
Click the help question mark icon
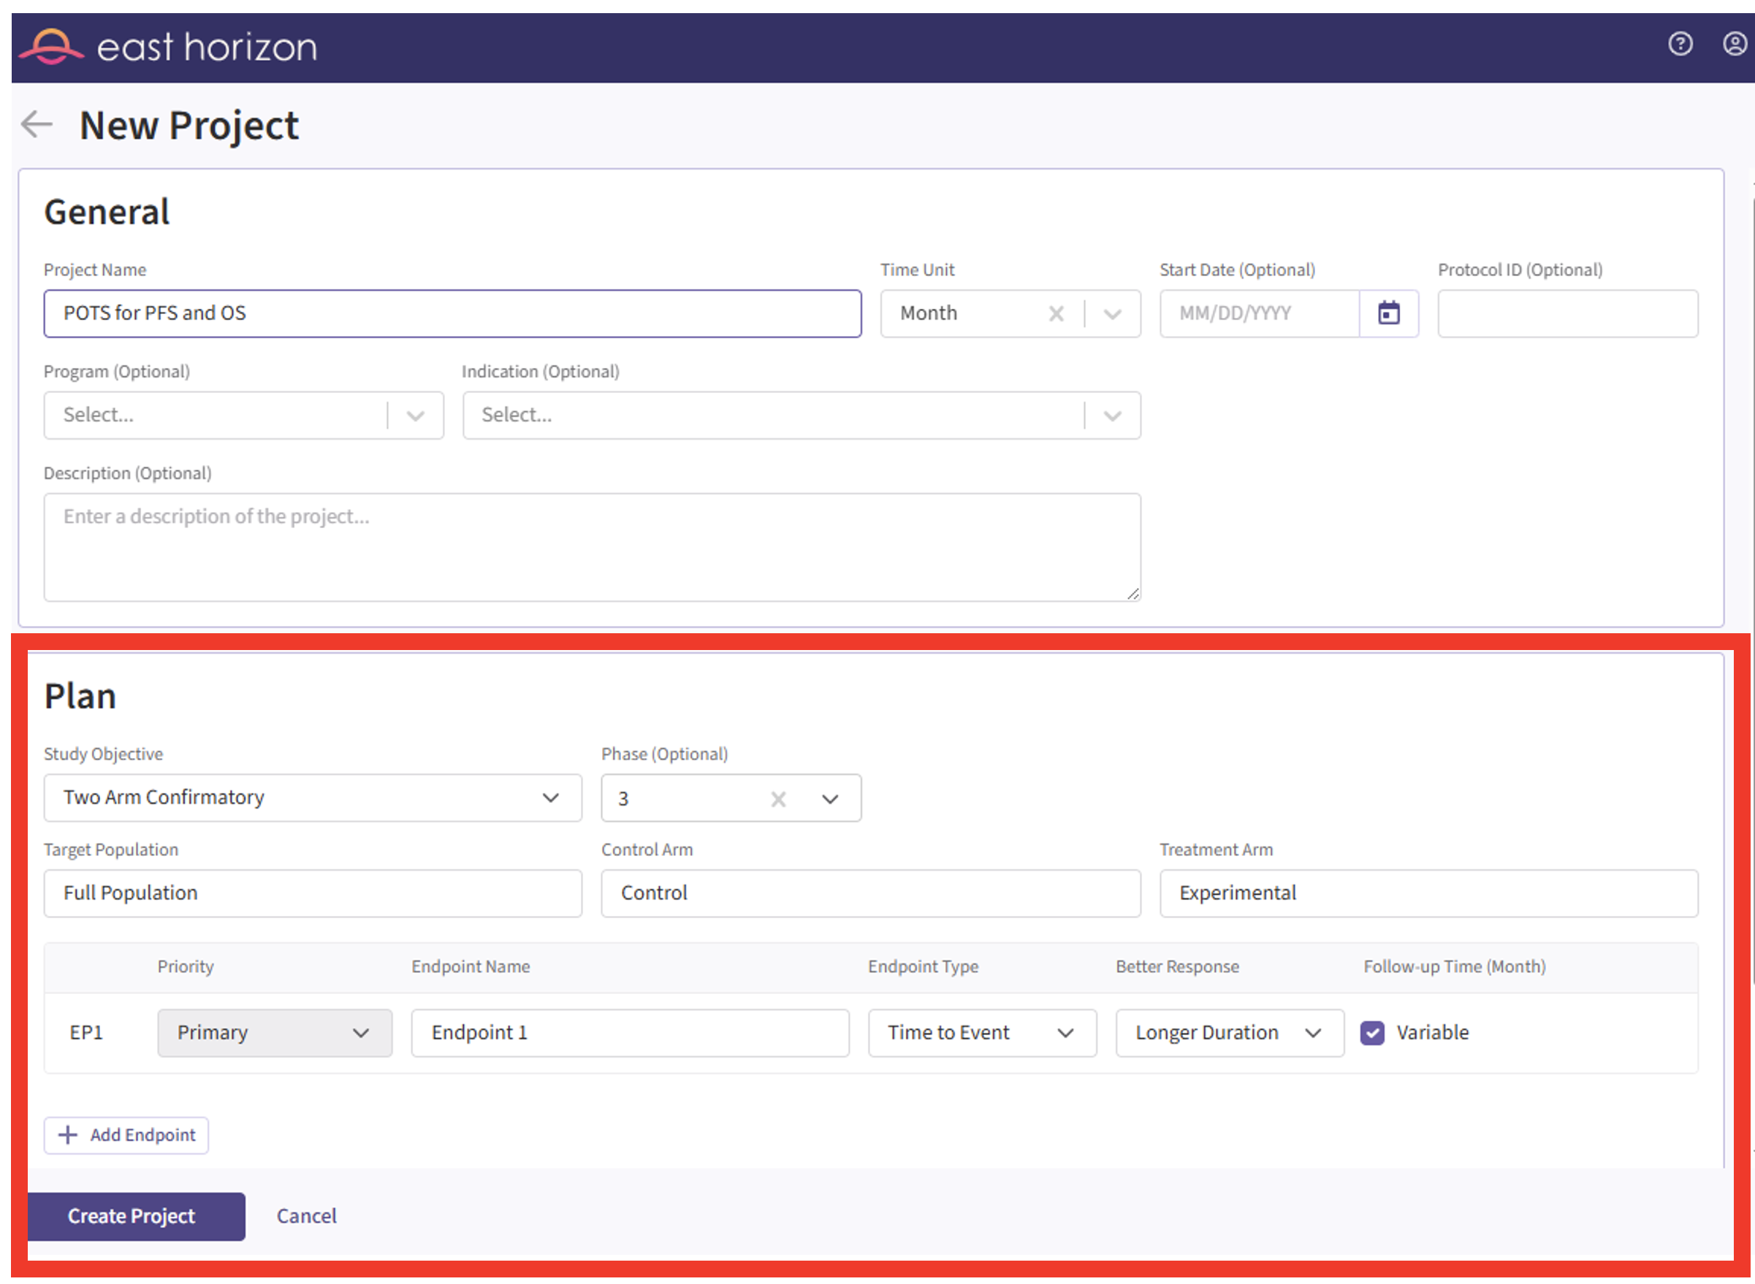[x=1680, y=45]
